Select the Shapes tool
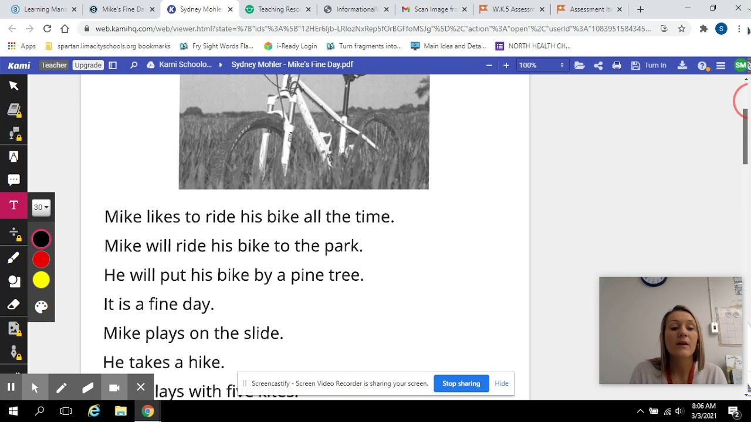The height and width of the screenshot is (422, 751). [x=13, y=281]
